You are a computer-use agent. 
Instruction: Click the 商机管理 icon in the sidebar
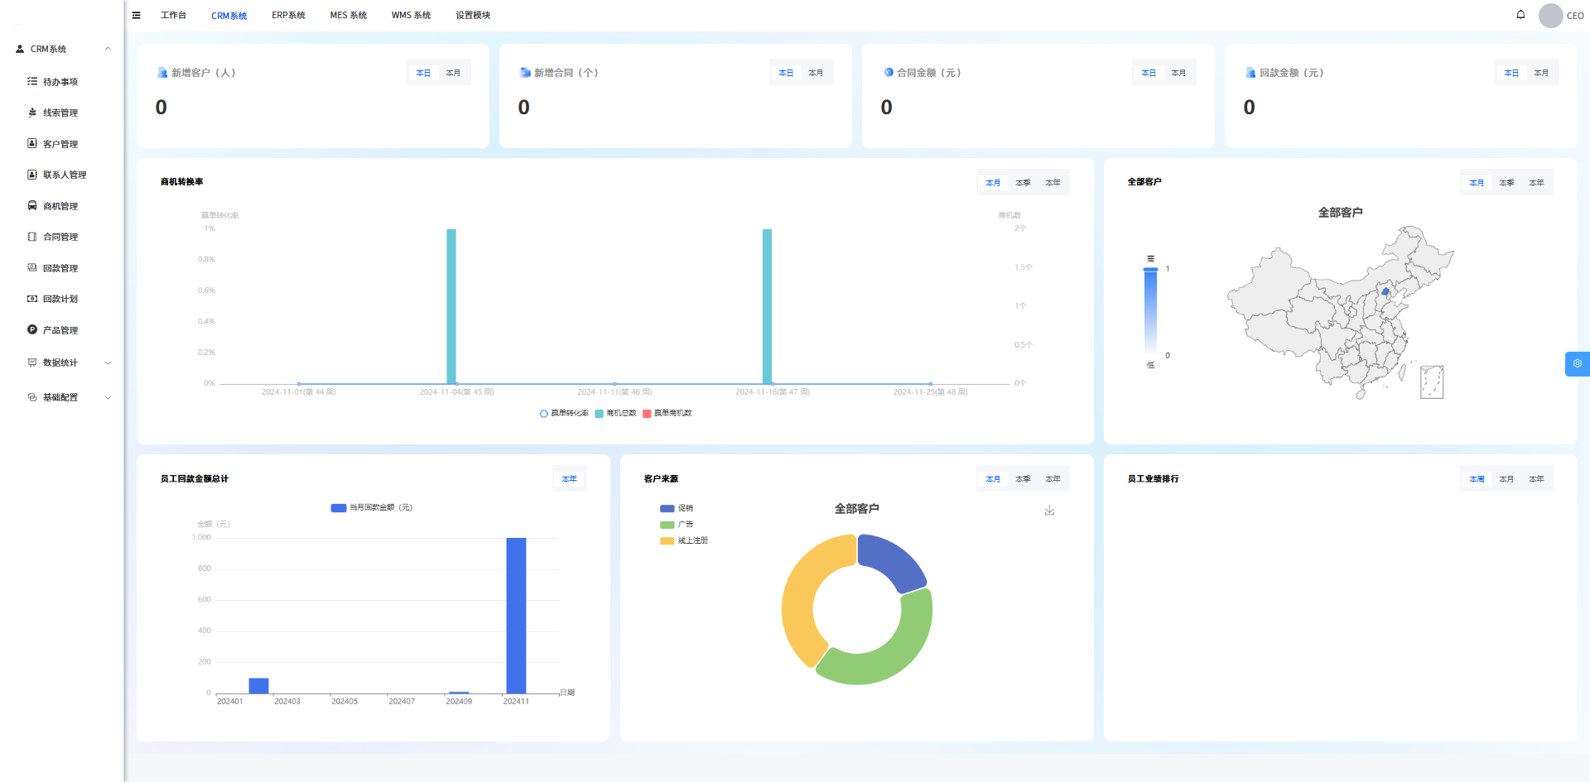click(32, 206)
